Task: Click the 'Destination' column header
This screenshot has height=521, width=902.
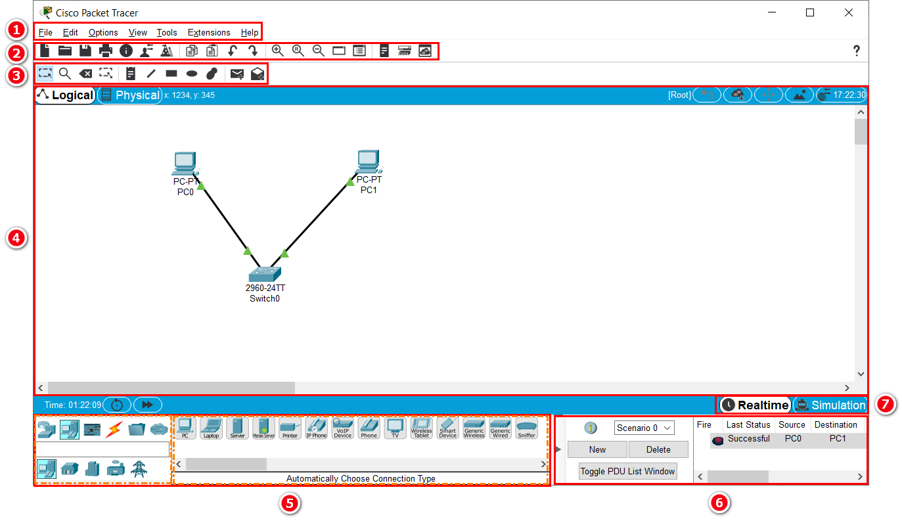Action: coord(836,424)
